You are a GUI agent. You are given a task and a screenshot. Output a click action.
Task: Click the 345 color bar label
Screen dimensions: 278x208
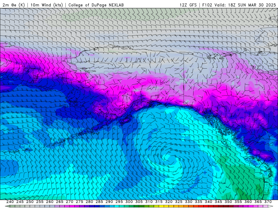click(x=219, y=202)
